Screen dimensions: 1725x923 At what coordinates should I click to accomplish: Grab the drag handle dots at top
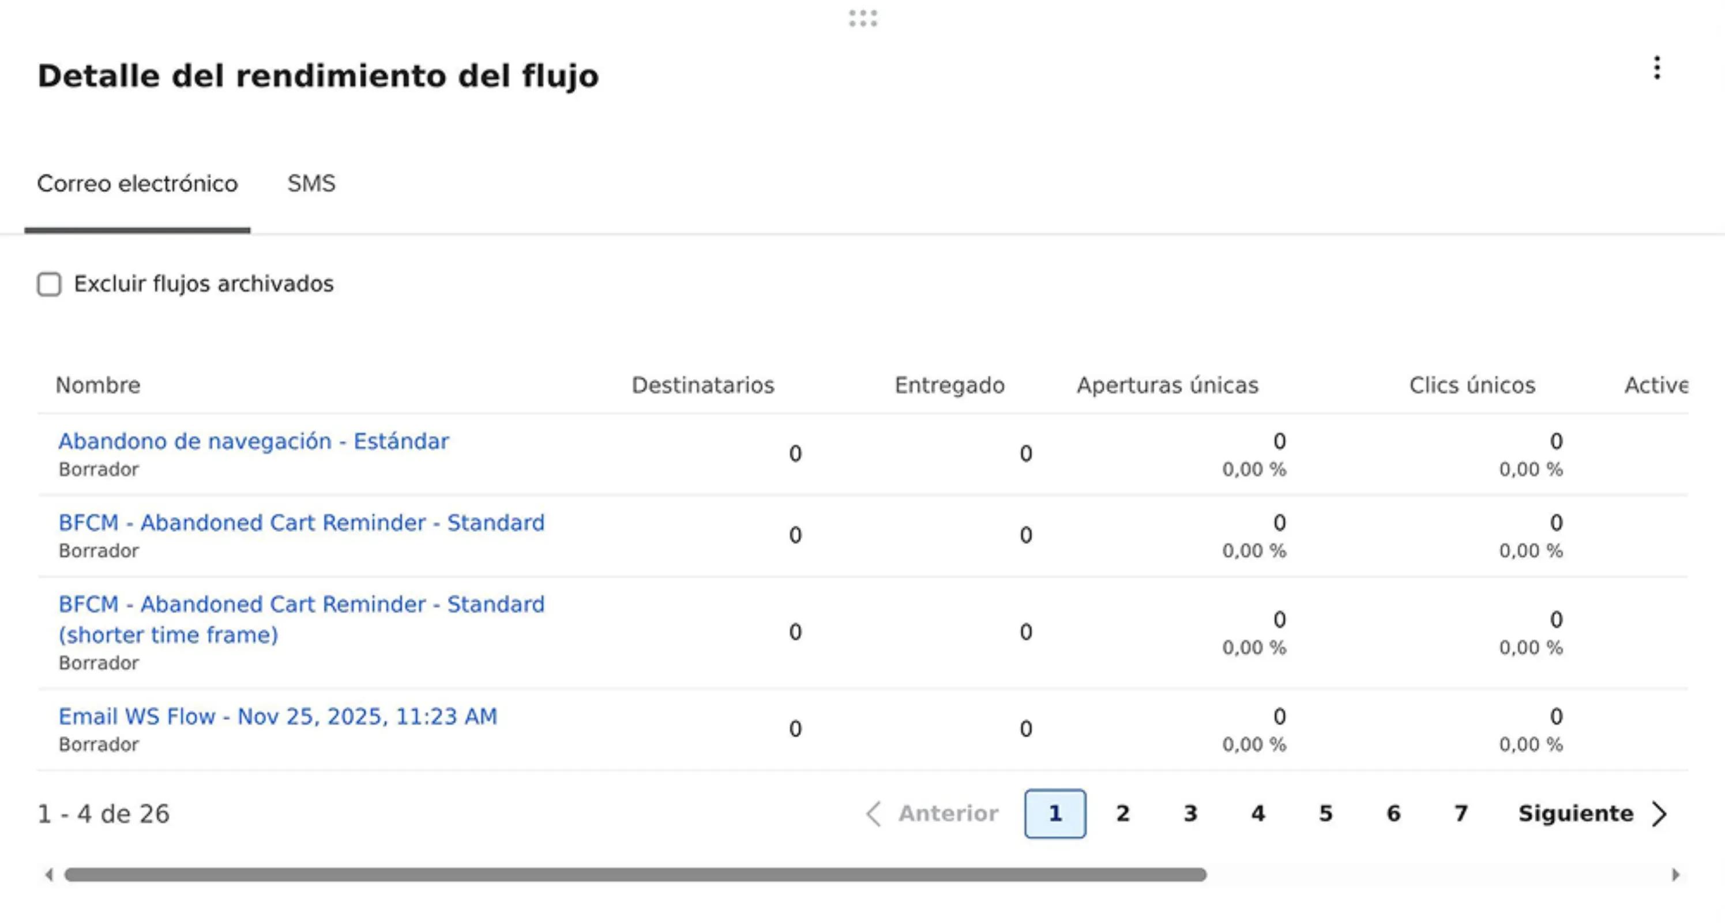pyautogui.click(x=863, y=18)
